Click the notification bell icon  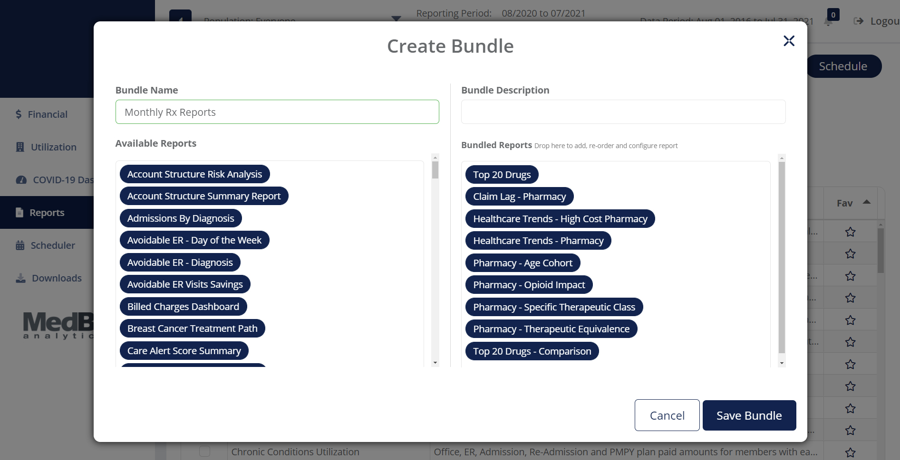point(828,22)
